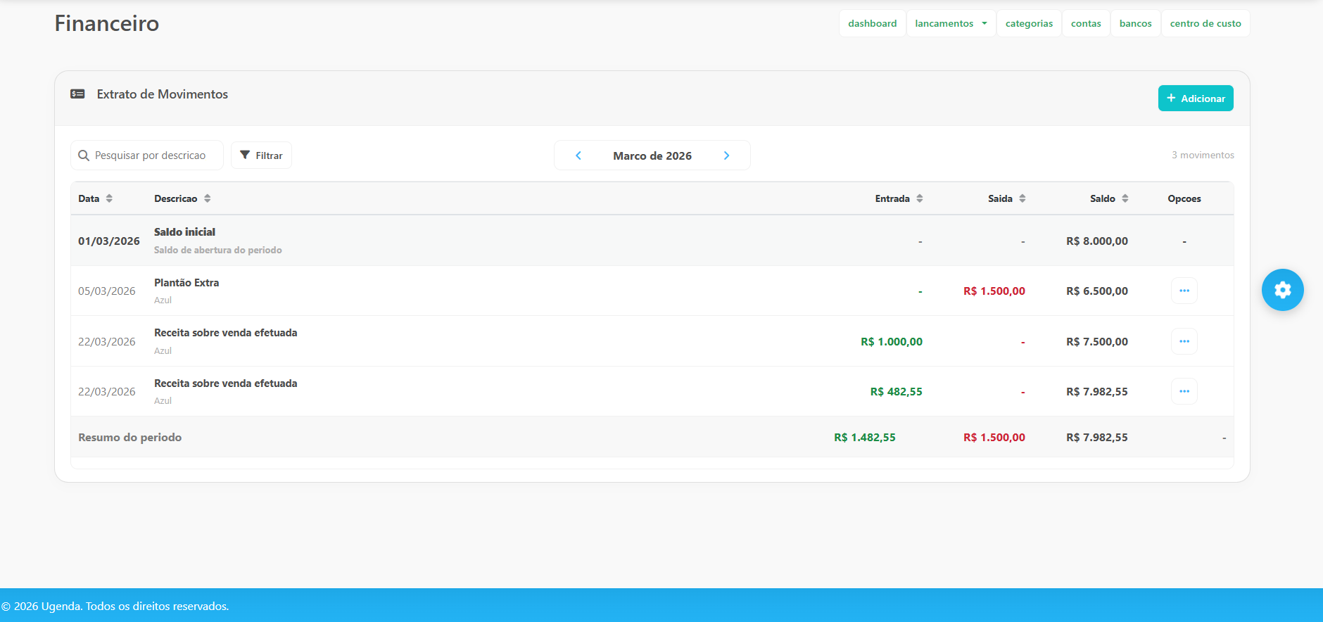Open options for R$ 482,55 receita row
Screen dimensions: 1323x622
pyautogui.click(x=1184, y=391)
